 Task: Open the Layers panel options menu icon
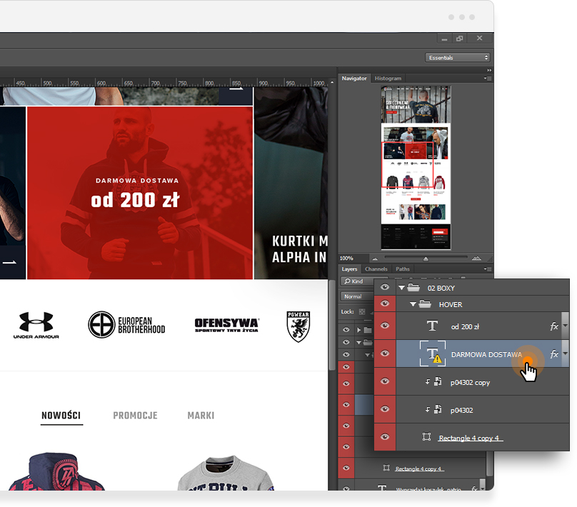[x=488, y=269]
